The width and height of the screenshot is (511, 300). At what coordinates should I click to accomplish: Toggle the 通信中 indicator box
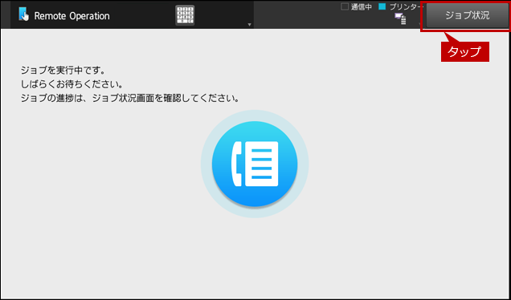[345, 6]
